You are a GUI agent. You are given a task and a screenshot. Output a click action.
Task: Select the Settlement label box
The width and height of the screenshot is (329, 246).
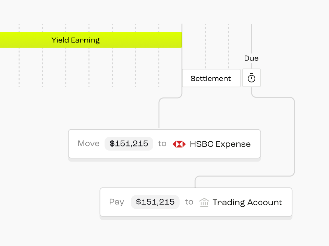pyautogui.click(x=211, y=78)
